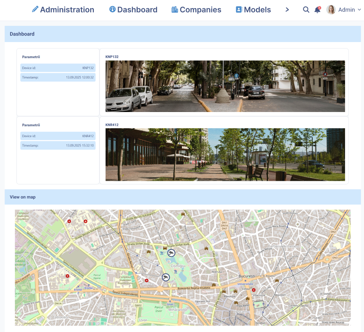
Task: Open the Models menu item
Action: 257,10
